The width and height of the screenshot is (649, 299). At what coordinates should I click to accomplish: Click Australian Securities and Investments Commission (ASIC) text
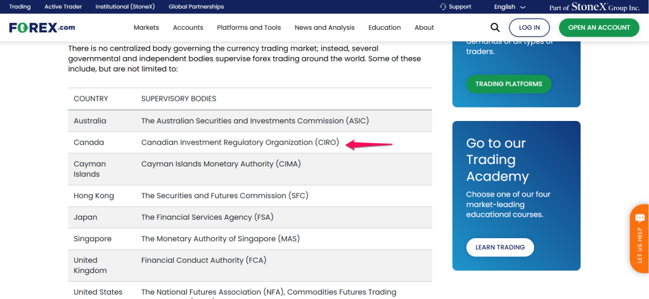[255, 121]
